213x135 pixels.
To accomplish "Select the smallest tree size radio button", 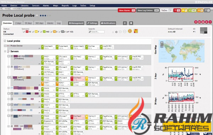I will pos(113,32).
